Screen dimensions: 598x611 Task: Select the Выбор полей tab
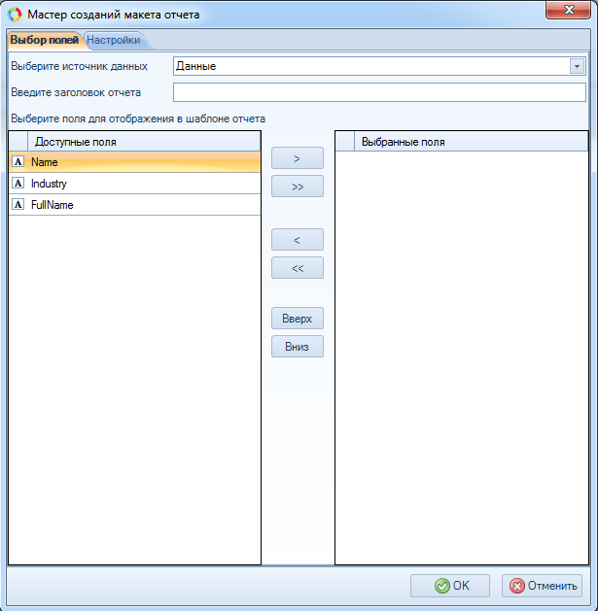pyautogui.click(x=44, y=40)
